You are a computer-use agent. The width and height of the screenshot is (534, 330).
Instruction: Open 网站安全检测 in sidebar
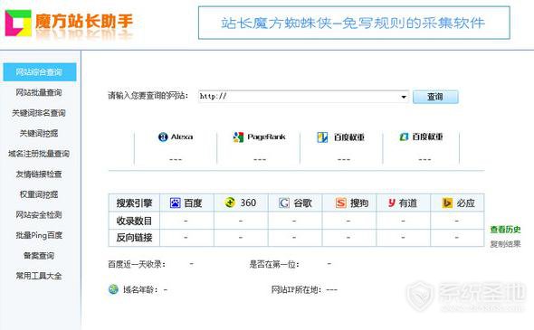[39, 215]
